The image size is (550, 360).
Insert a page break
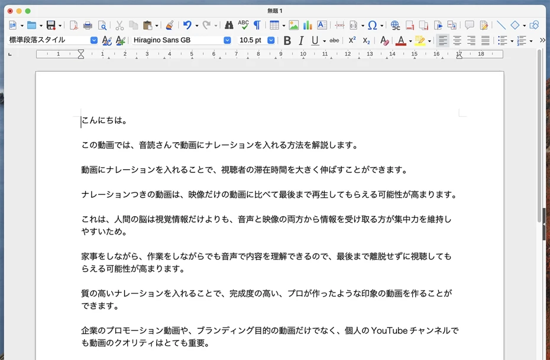[339, 25]
